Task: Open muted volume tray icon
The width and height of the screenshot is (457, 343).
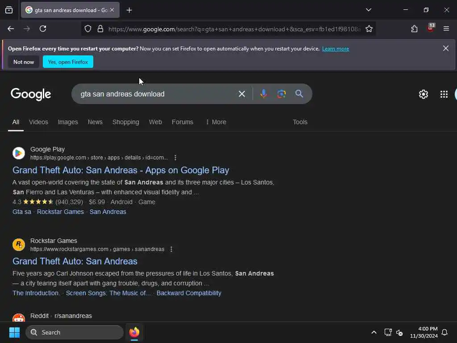Action: coord(399,332)
